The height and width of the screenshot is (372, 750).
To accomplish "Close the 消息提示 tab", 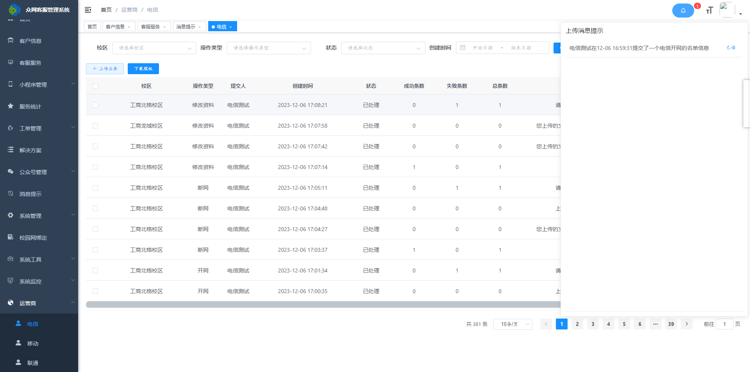I will click(200, 27).
